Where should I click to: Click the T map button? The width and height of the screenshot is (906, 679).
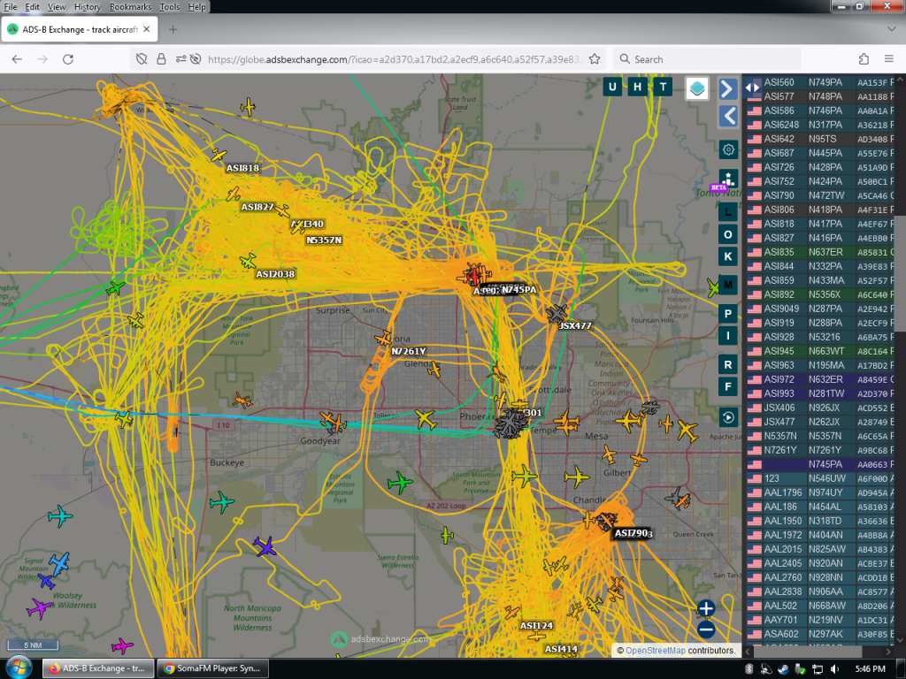click(x=663, y=87)
